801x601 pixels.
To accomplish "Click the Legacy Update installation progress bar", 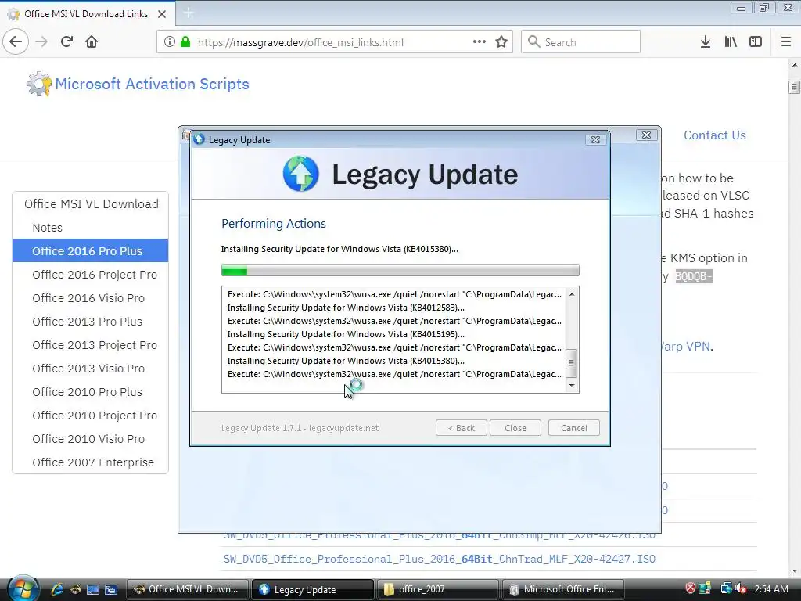I will coord(400,270).
